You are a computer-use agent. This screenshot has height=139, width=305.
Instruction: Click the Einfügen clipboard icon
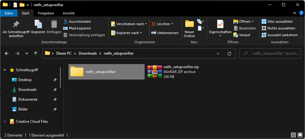point(54,24)
